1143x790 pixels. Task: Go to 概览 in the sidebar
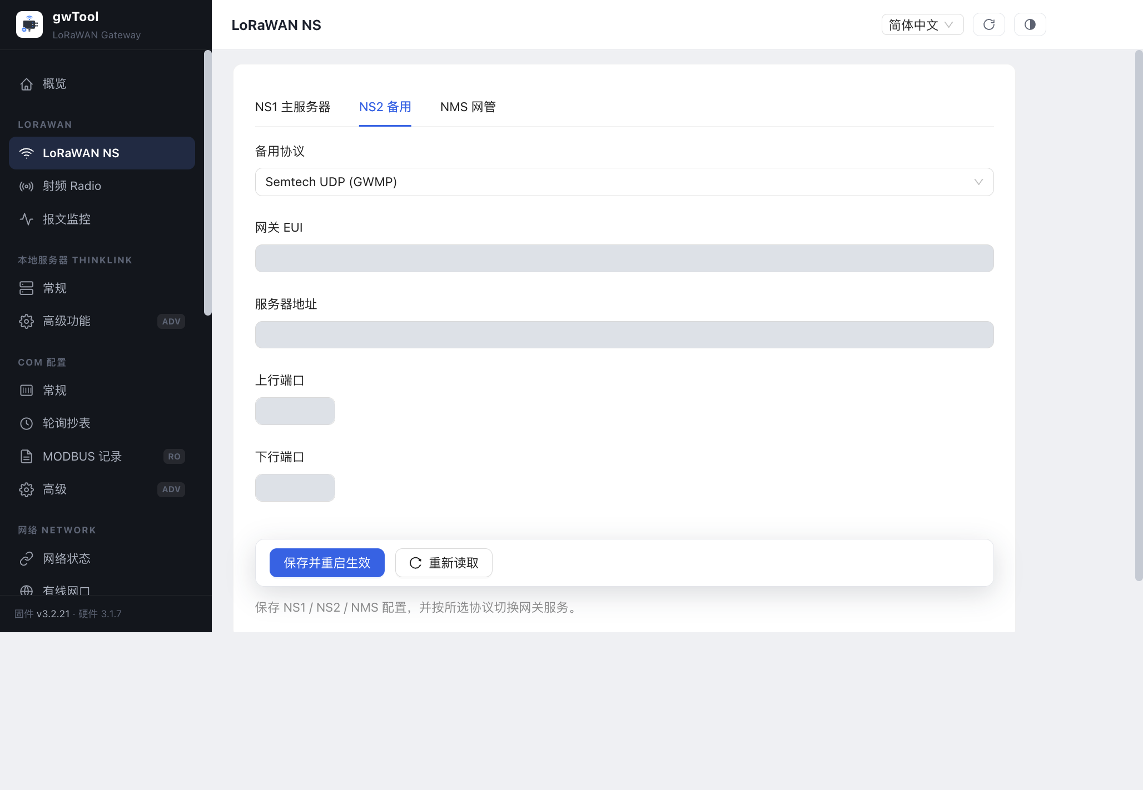[102, 84]
